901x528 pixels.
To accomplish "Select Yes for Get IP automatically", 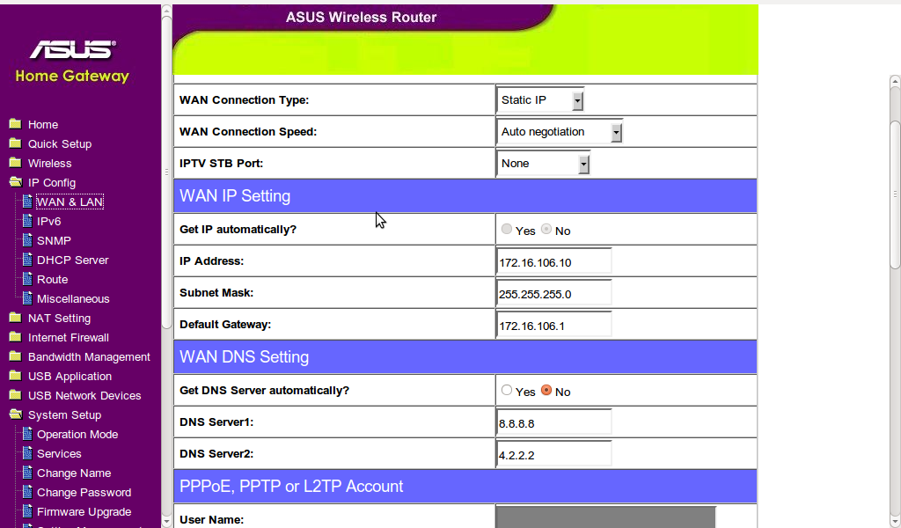I will (x=506, y=230).
